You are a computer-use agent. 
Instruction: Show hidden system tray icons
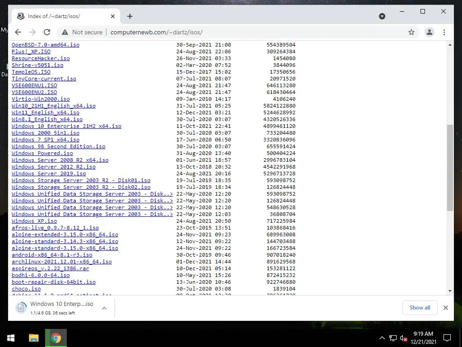(x=382, y=338)
